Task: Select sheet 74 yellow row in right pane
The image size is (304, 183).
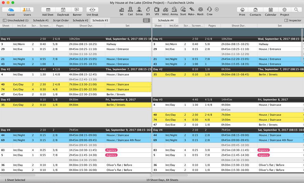Action: tap(228, 120)
